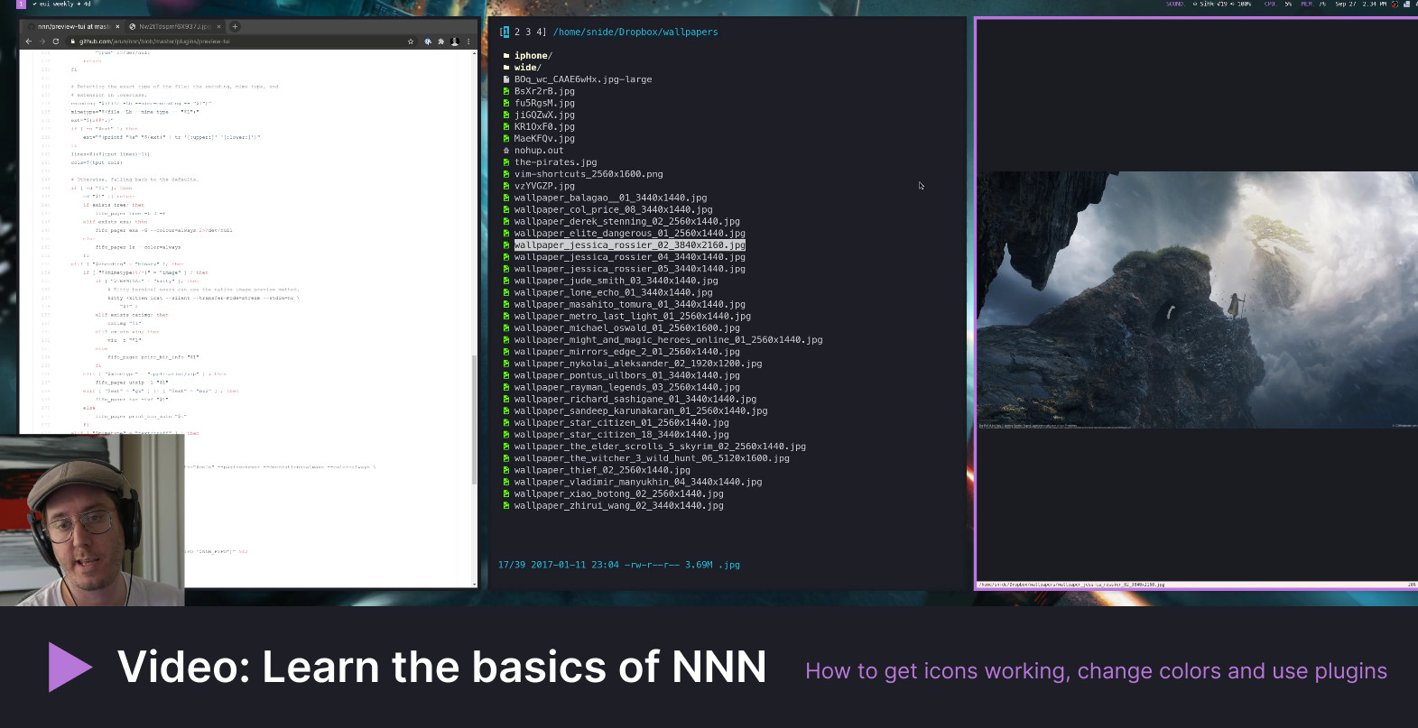
Task: Click workspace 1 indicator in top bar
Action: point(21,5)
